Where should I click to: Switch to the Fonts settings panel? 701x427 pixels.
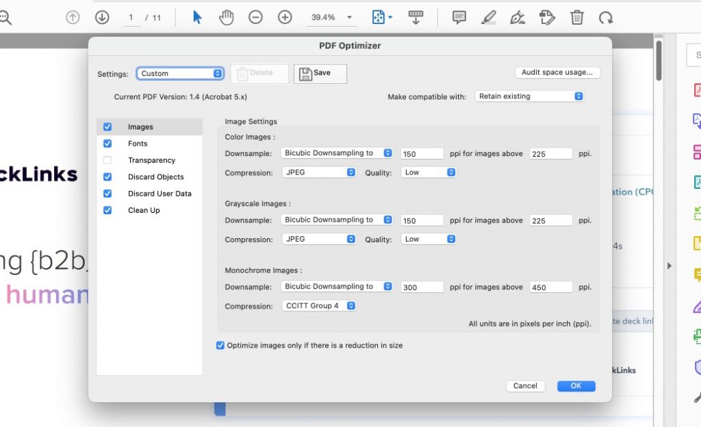138,143
